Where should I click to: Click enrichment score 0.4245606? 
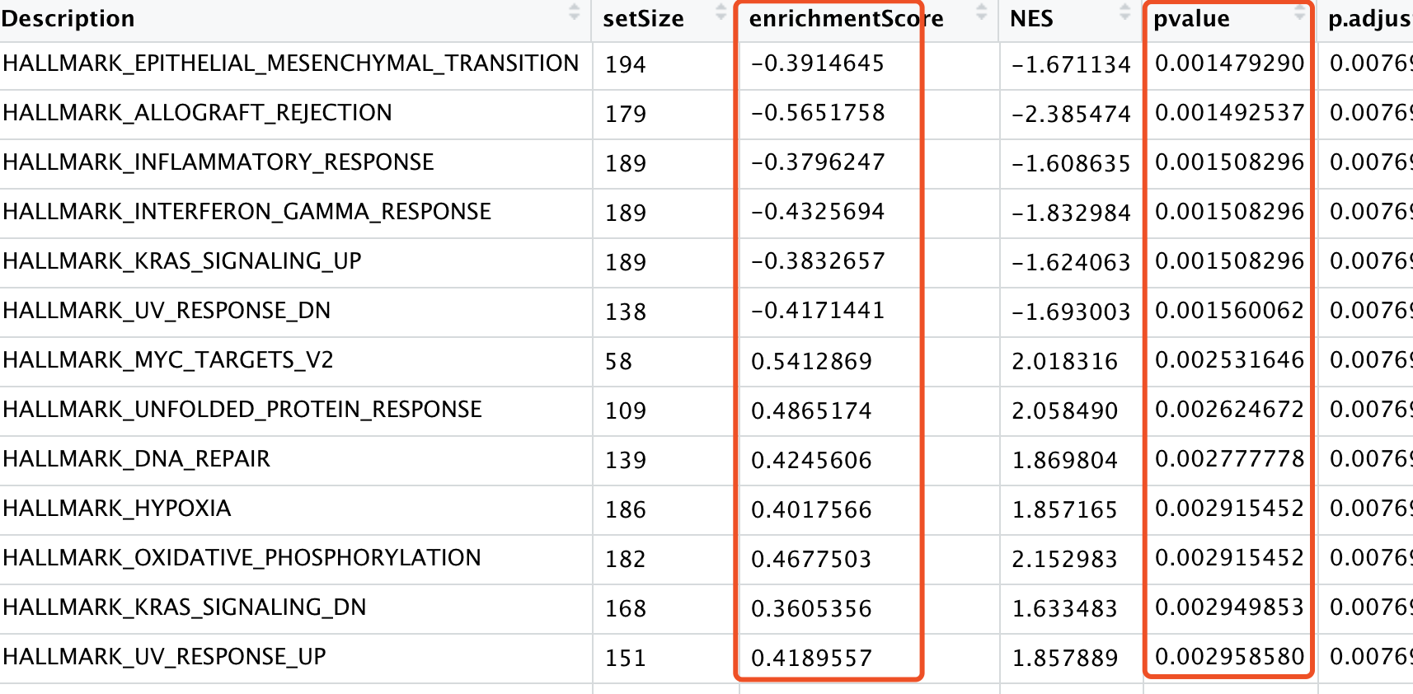pos(811,460)
